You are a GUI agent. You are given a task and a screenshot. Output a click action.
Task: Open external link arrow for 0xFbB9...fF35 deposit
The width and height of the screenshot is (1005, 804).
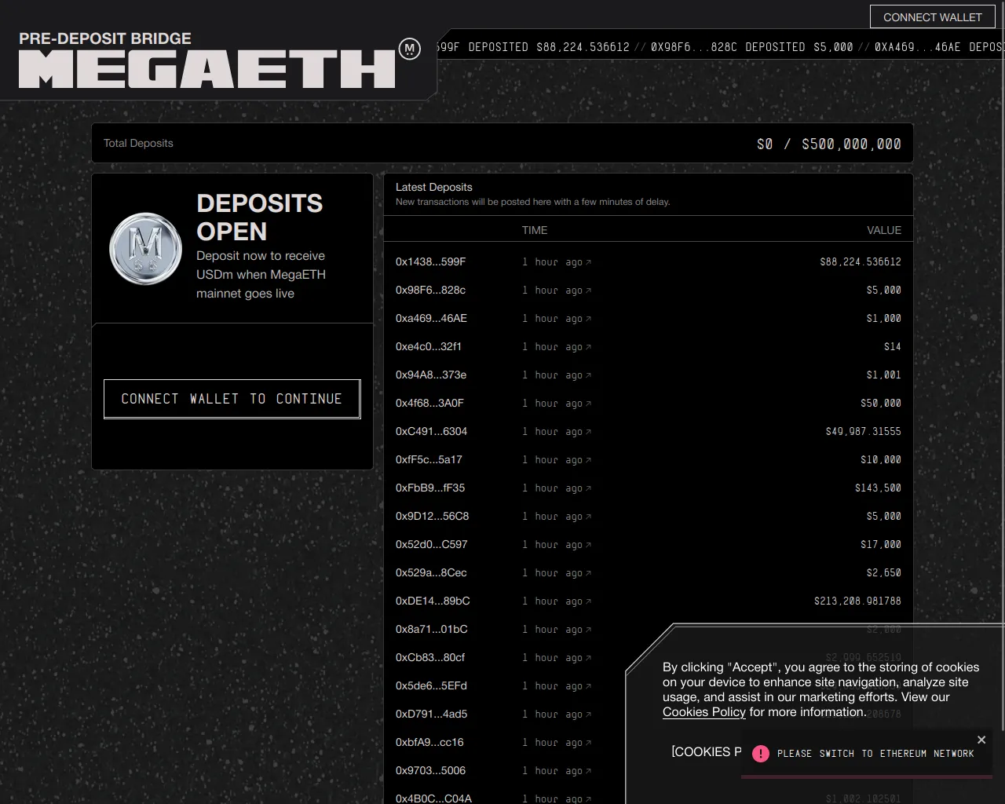click(588, 488)
